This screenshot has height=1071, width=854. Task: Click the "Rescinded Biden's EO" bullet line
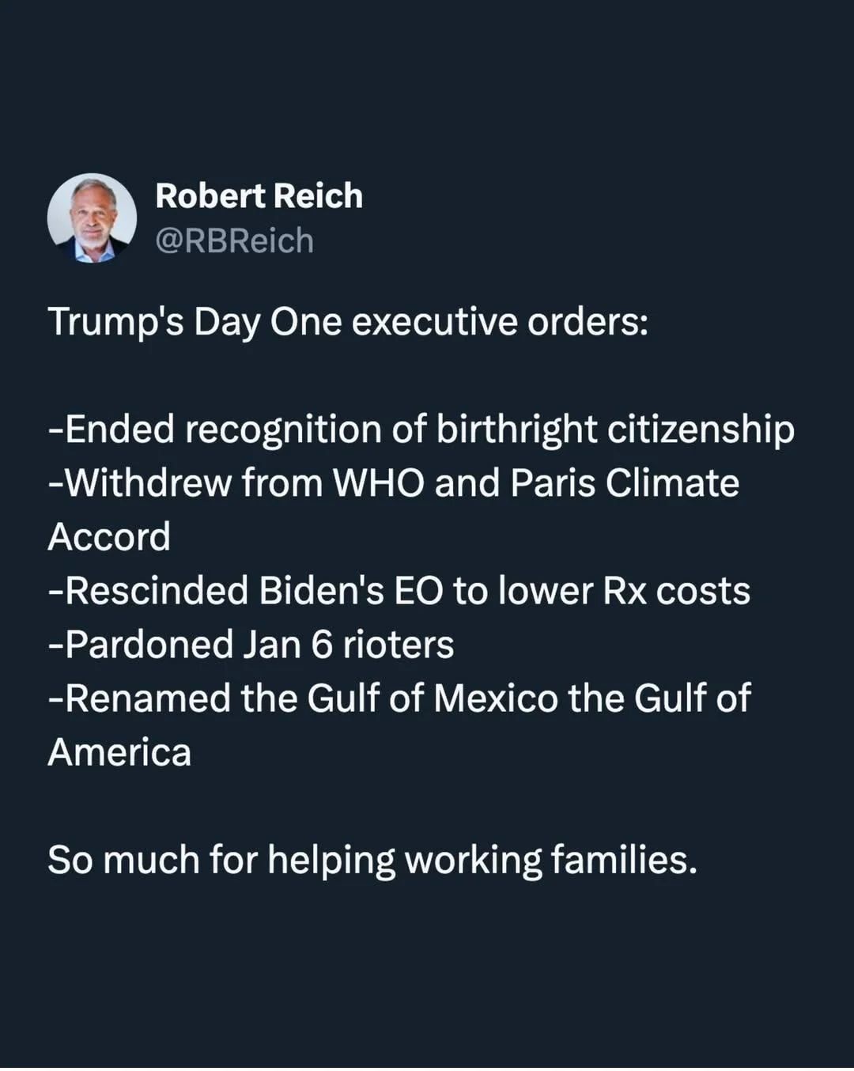(x=399, y=591)
